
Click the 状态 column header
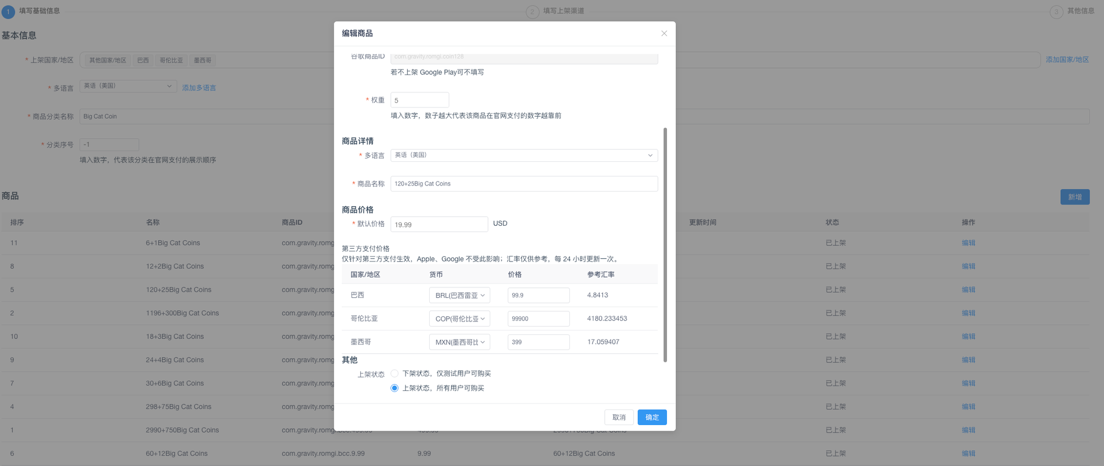(x=832, y=222)
